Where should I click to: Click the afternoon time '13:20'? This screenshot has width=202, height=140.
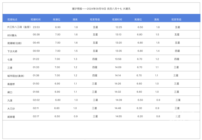(x=118, y=43)
